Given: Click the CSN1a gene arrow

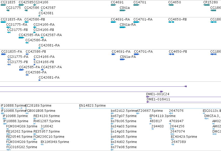Looking at the screenshot, I should pyautogui.click(x=123, y=10).
